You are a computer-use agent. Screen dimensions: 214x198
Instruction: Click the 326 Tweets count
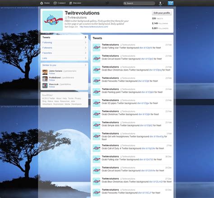pos(158,18)
